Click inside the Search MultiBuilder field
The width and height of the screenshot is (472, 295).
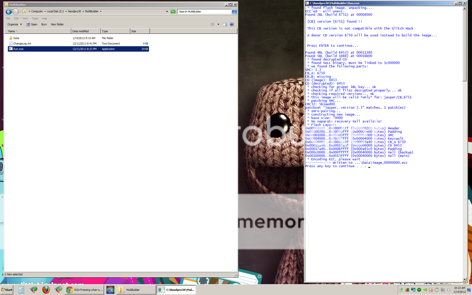(x=204, y=12)
